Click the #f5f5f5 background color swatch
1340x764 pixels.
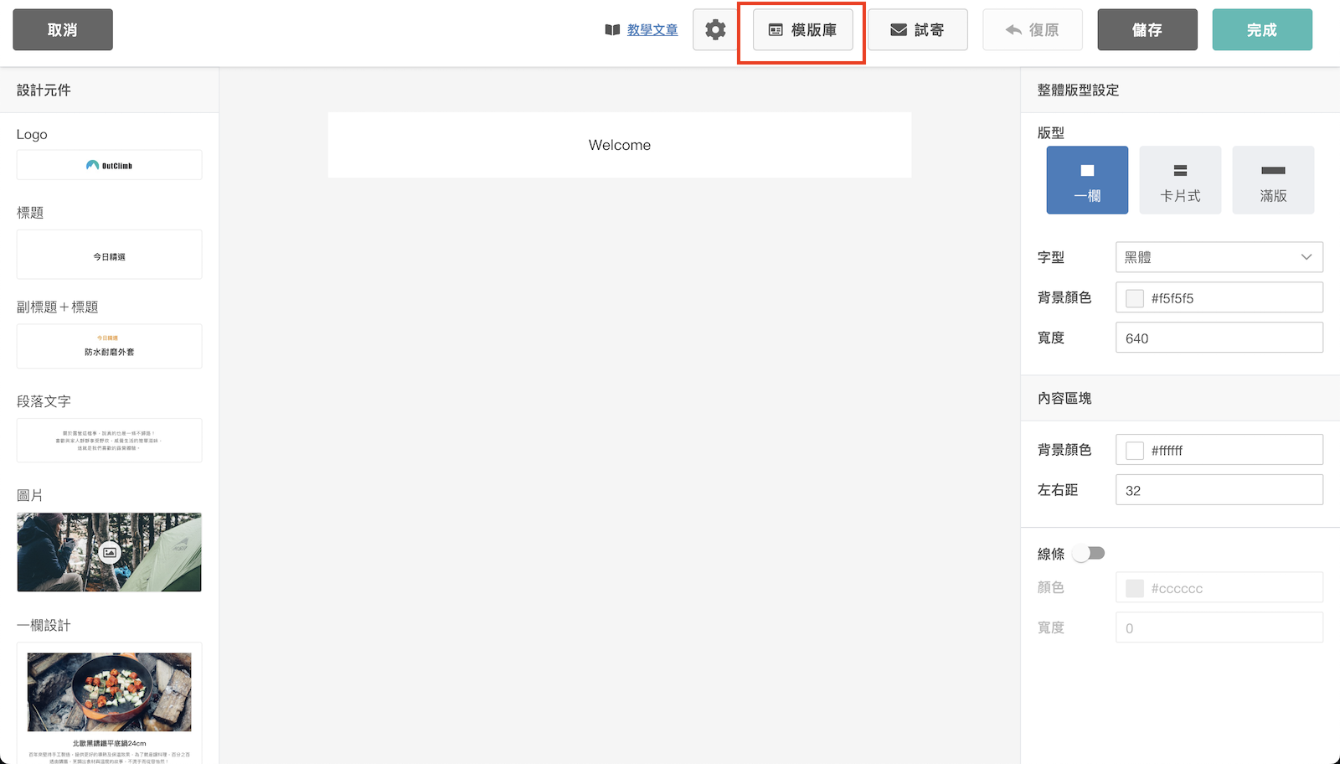[1135, 298]
